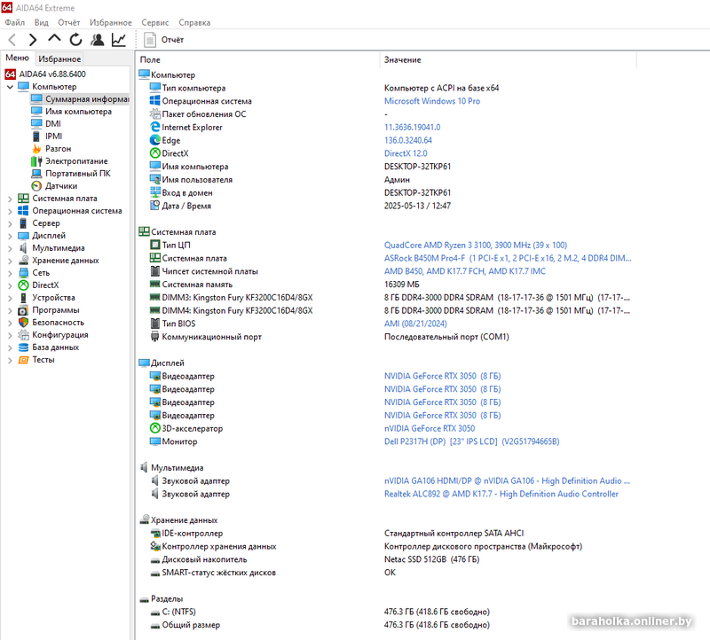Image resolution: width=710 pixels, height=640 pixels.
Task: Expand the Операционная система tree node
Action: pos(10,211)
